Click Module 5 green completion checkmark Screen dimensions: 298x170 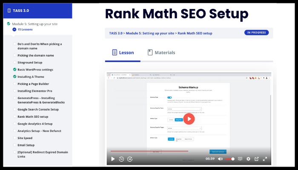9,24
